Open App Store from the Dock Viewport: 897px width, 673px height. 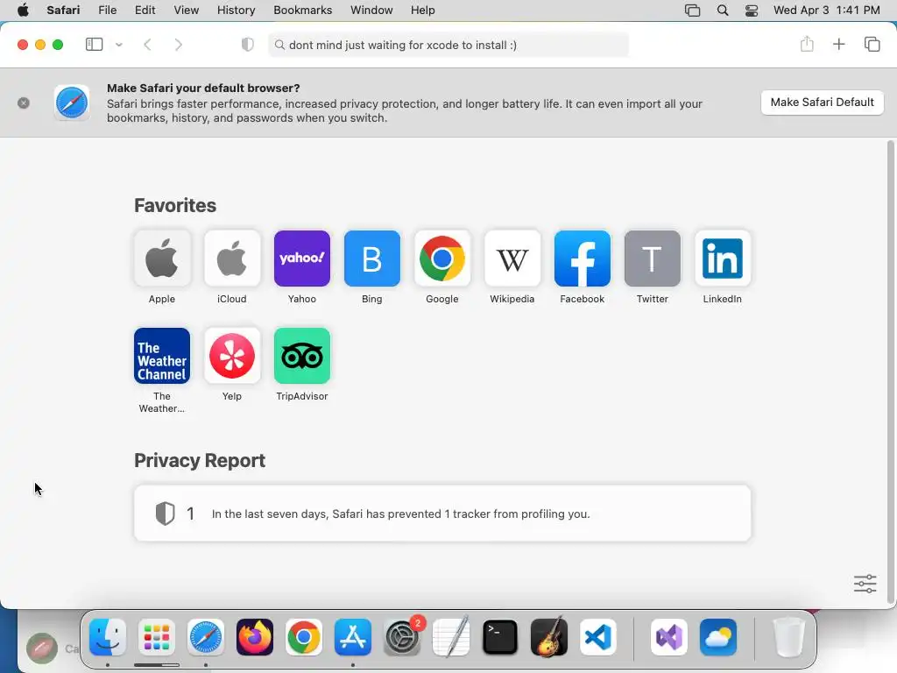point(353,637)
